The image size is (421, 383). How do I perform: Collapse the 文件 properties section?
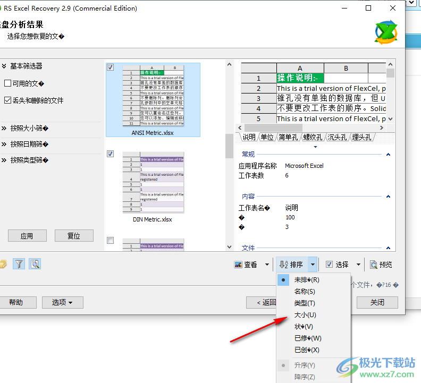[388, 248]
